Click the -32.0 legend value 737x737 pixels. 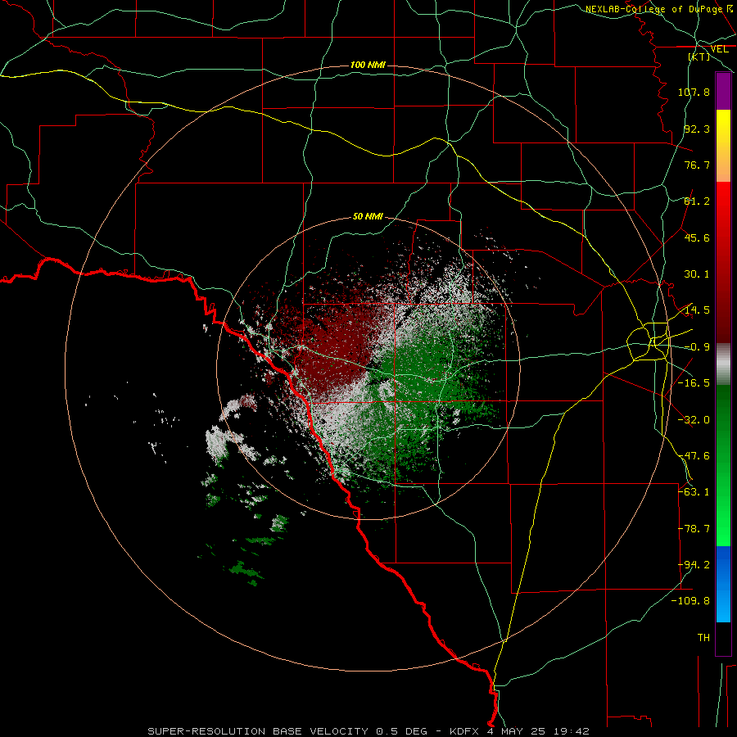694,420
